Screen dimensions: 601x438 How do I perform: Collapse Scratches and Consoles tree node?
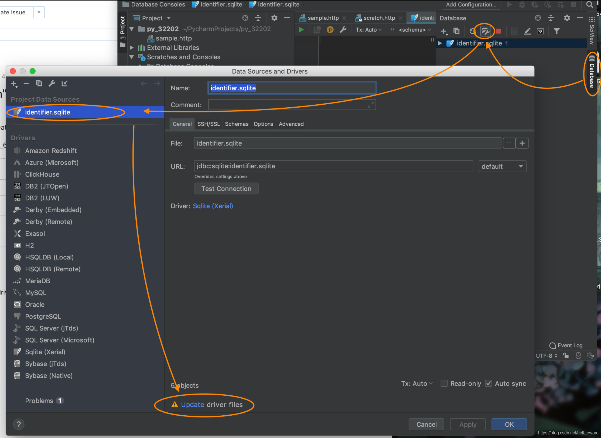[132, 57]
